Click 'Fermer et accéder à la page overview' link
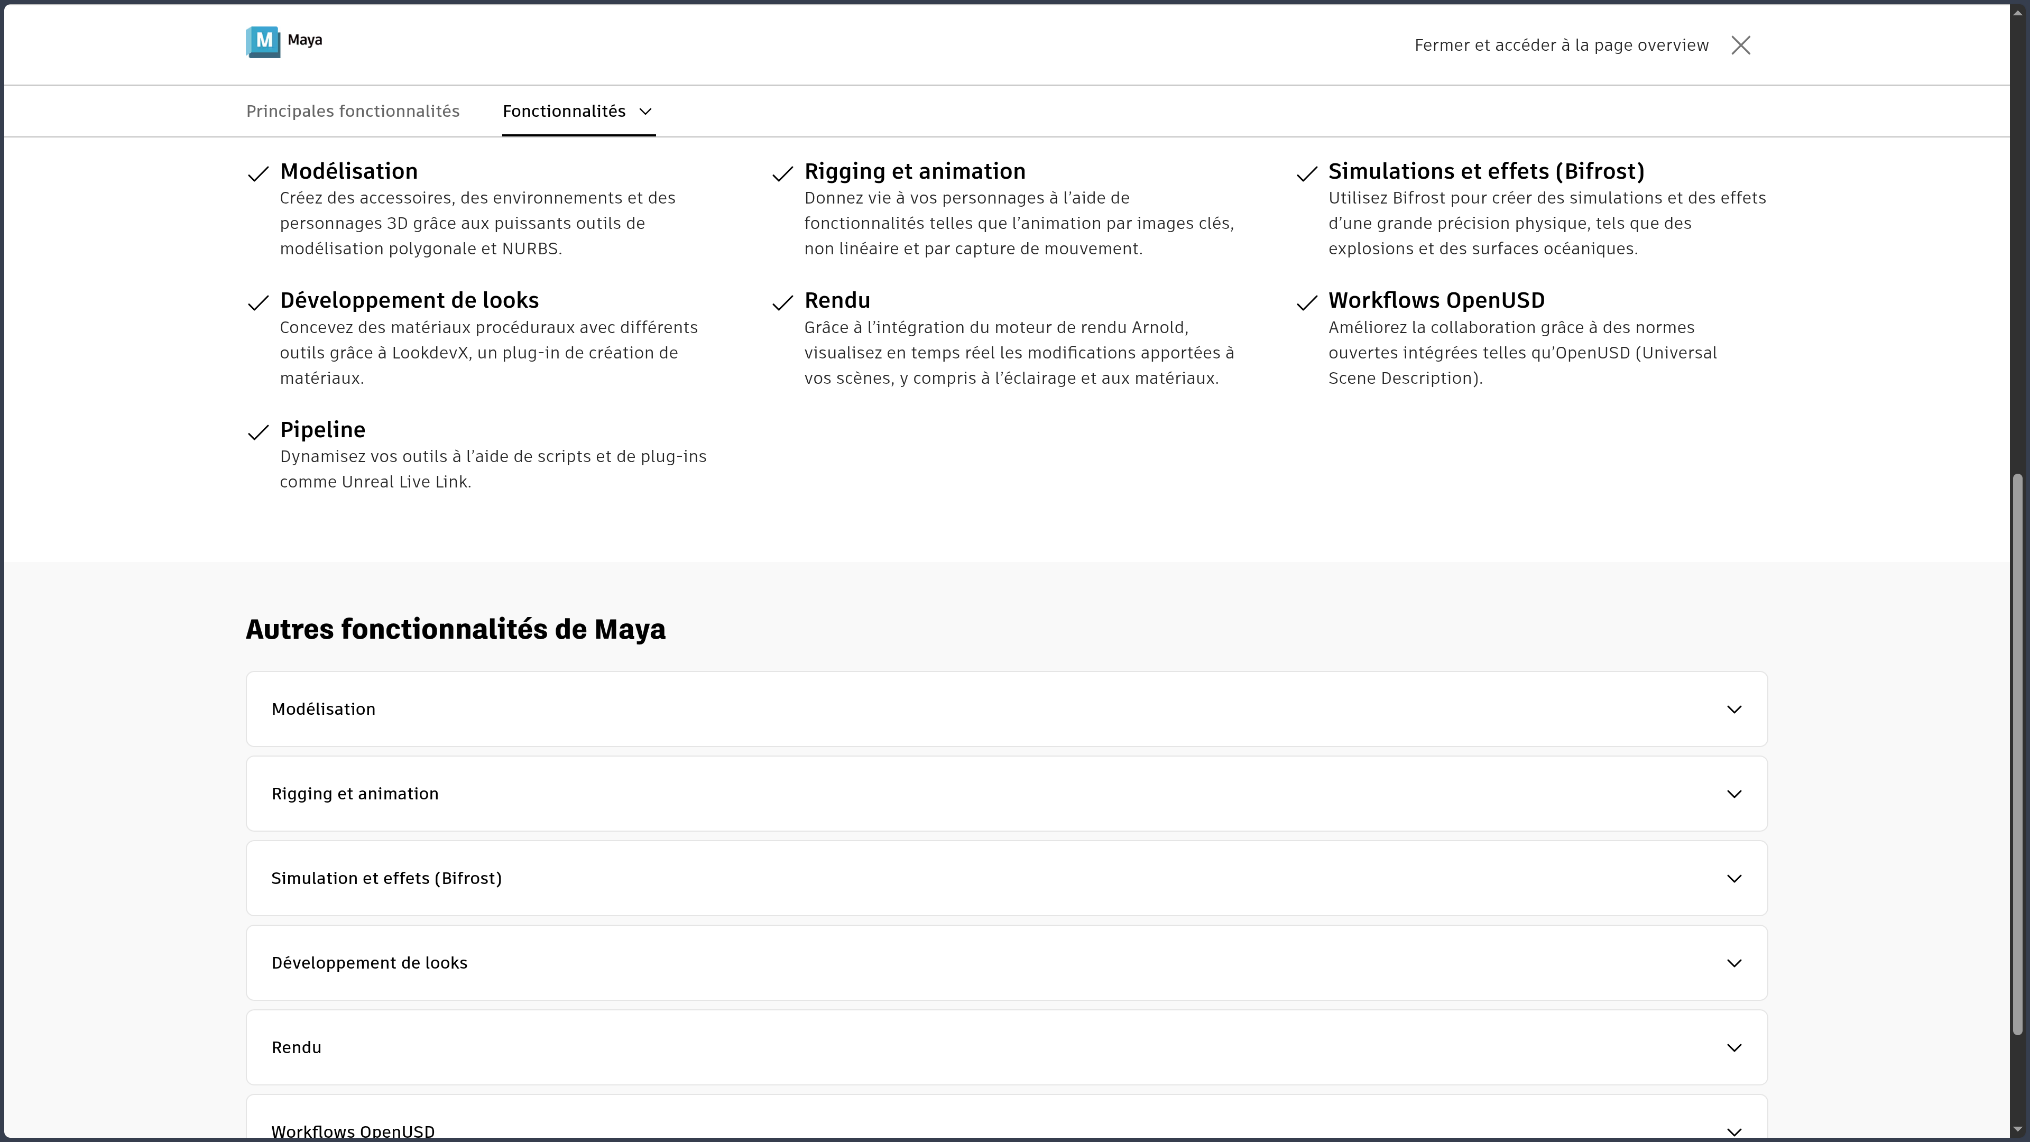This screenshot has width=2030, height=1142. pyautogui.click(x=1561, y=45)
